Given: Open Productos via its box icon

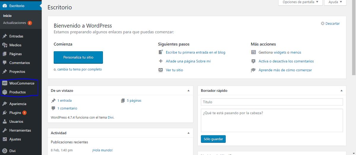Looking at the screenshot, I should (x=4, y=92).
